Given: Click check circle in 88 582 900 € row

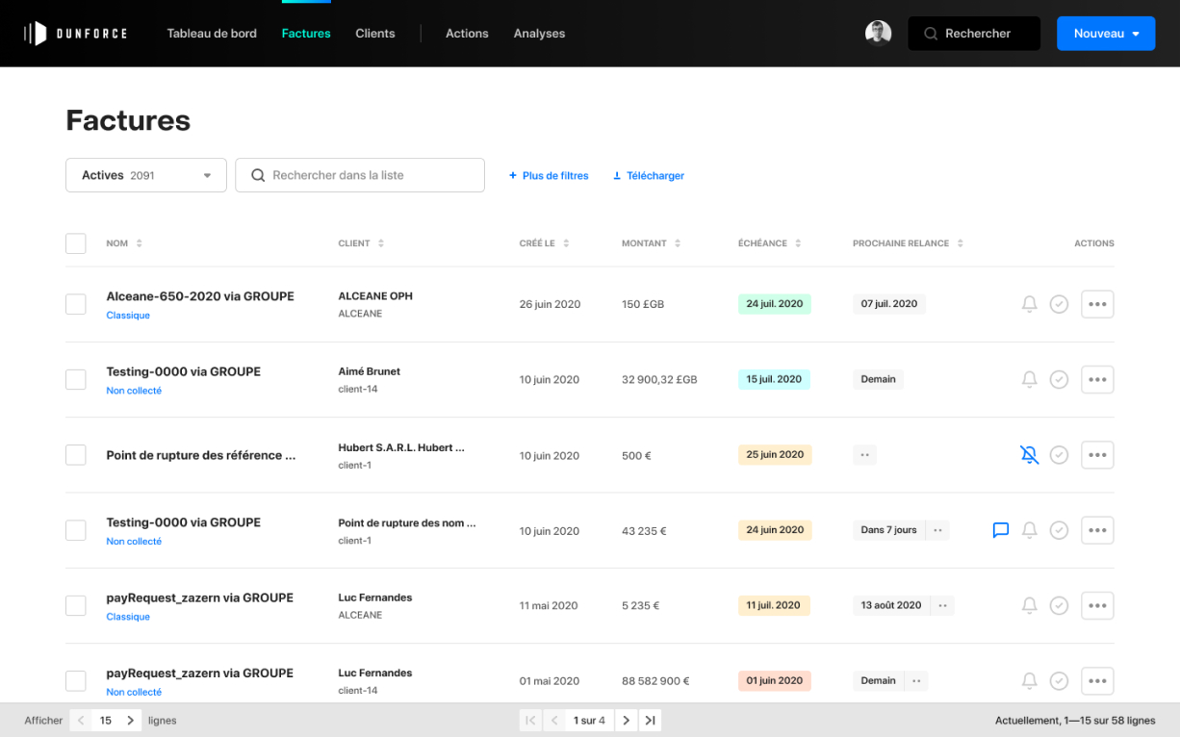Looking at the screenshot, I should [x=1059, y=680].
